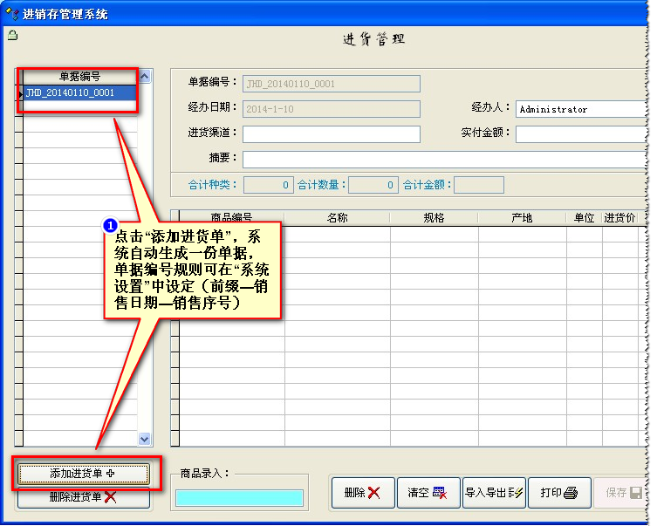Click the 添加进货单 button
Viewport: 657px width, 526px height.
pos(84,474)
